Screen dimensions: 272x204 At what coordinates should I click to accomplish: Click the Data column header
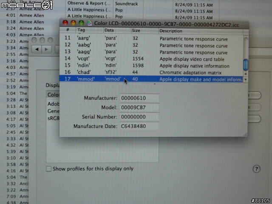(x=117, y=30)
